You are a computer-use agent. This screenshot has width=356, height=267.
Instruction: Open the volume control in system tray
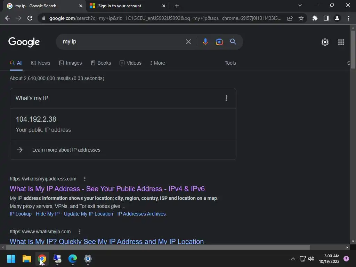tap(311, 259)
